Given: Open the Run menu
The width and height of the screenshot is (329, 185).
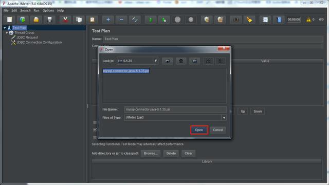Looking at the screenshot, I should click(36, 10).
